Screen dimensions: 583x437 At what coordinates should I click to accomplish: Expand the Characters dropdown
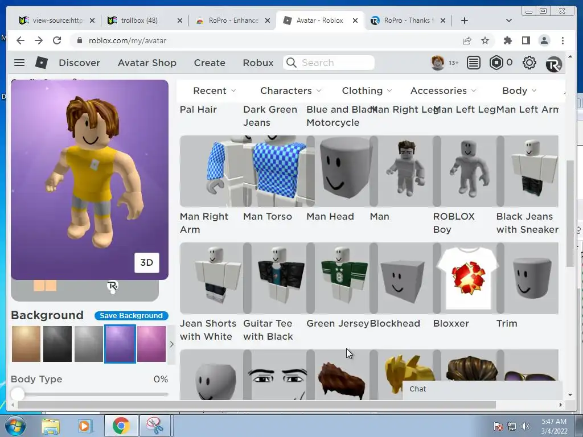(x=290, y=90)
